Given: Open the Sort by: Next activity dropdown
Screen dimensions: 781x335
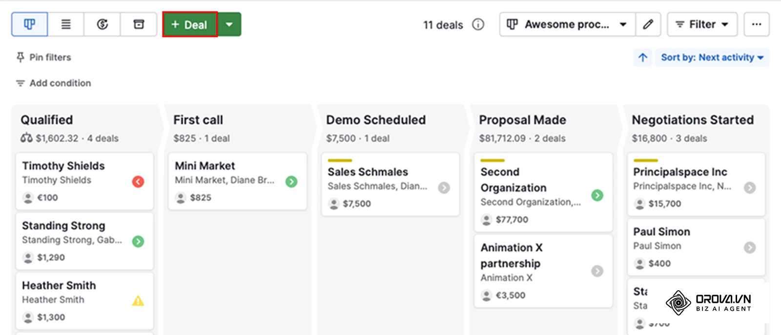Looking at the screenshot, I should [712, 57].
